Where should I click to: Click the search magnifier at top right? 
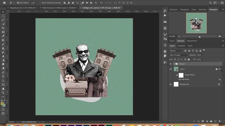point(210,3)
